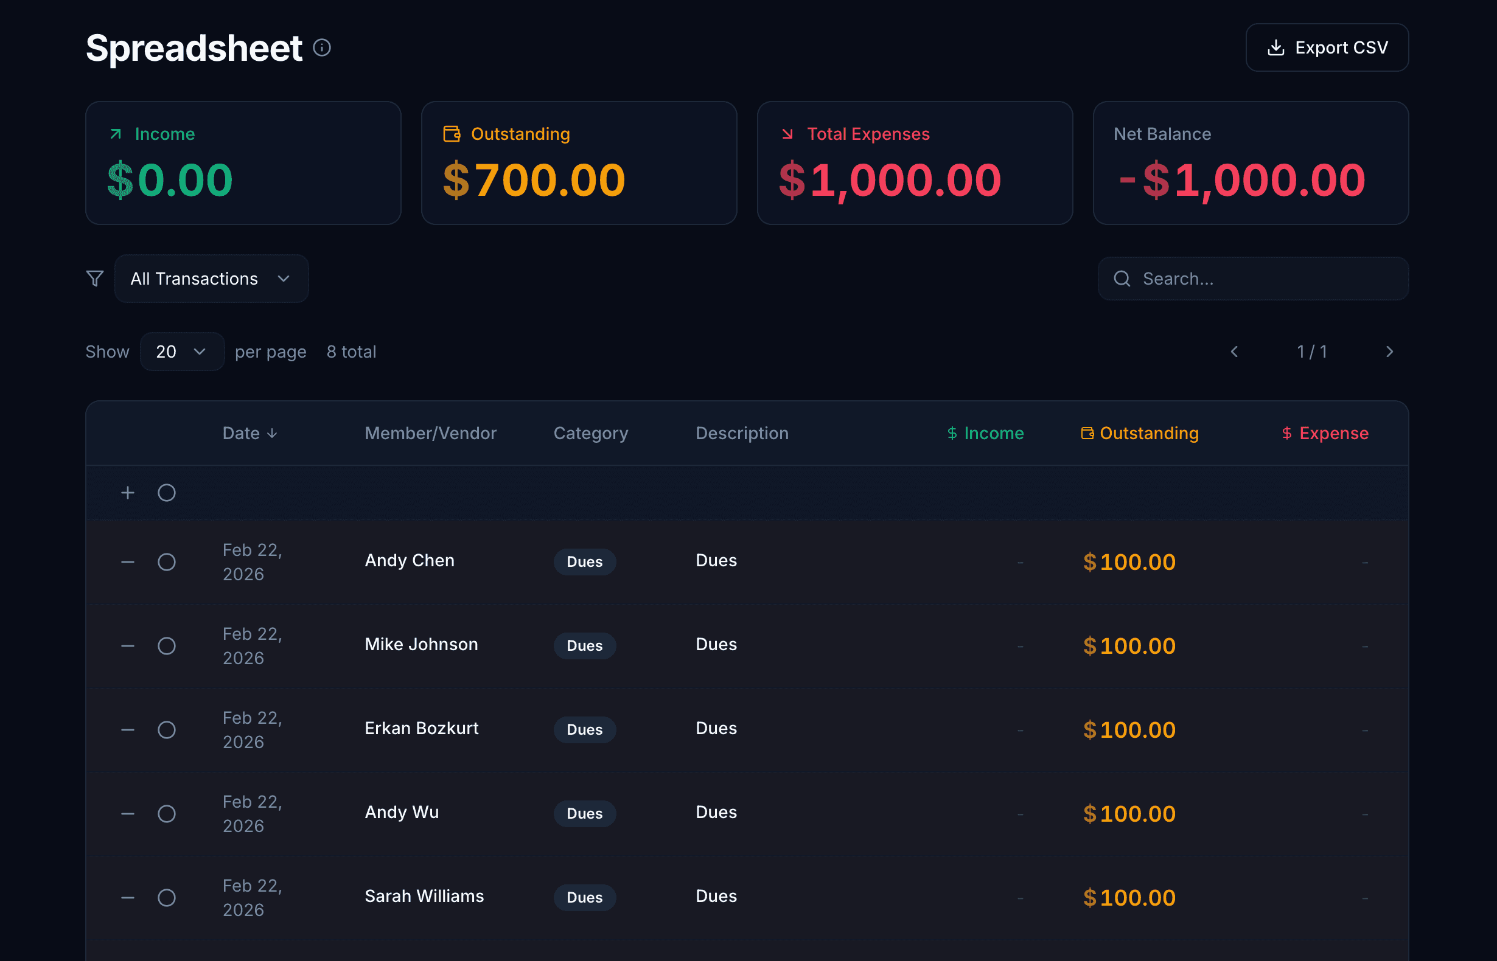Go to previous page with left chevron

[1234, 352]
